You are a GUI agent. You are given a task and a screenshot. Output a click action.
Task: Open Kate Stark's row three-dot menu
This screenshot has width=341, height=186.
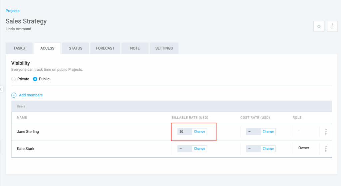326,149
